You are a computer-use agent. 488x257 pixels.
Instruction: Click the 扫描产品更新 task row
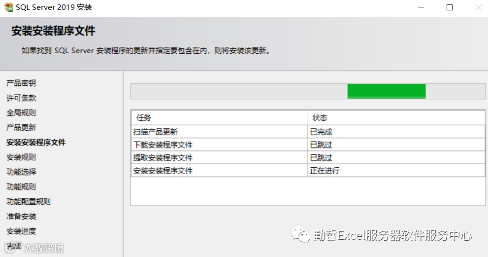pos(308,132)
